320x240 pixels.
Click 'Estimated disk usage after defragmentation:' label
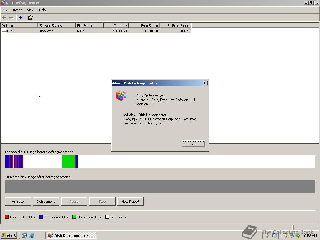[38, 177]
